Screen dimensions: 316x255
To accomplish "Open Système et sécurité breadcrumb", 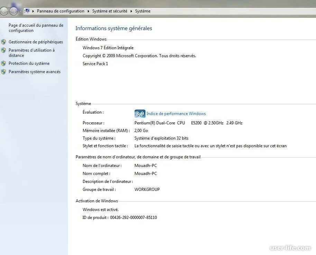I will pyautogui.click(x=110, y=11).
